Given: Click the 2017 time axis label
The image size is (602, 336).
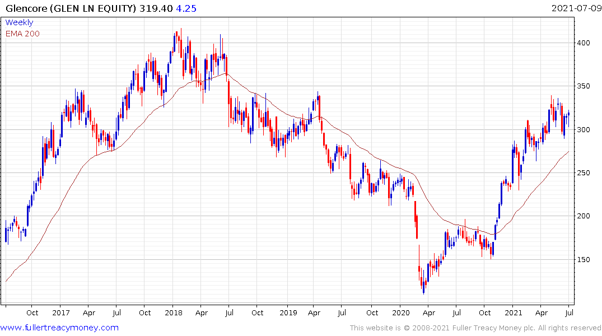Looking at the screenshot, I should click(x=60, y=312).
